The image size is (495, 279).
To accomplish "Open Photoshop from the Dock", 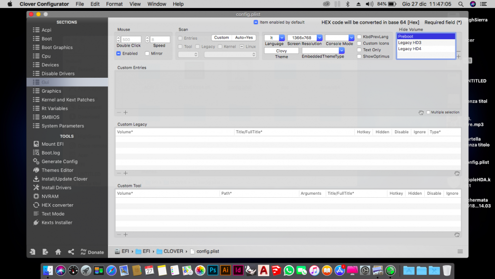I will click(213, 271).
